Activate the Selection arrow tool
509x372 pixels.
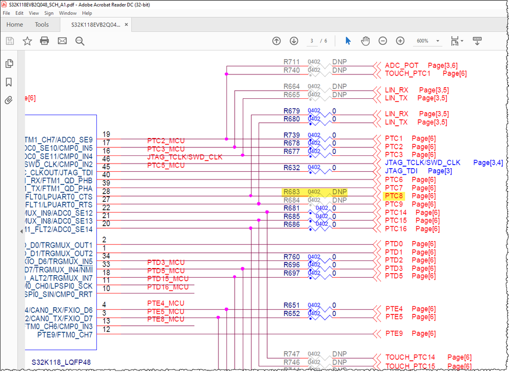pos(348,41)
